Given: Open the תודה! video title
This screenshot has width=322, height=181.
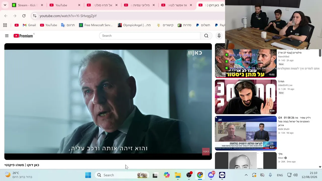Looking at the screenshot, I should pyautogui.click(x=281, y=81).
